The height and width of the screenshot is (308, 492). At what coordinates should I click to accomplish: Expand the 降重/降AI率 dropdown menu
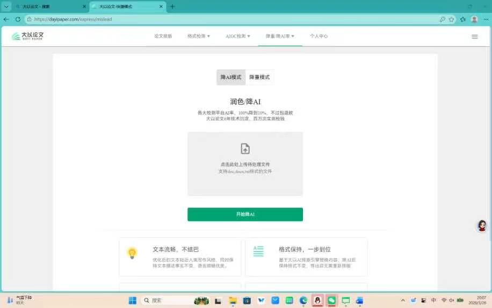coord(280,37)
